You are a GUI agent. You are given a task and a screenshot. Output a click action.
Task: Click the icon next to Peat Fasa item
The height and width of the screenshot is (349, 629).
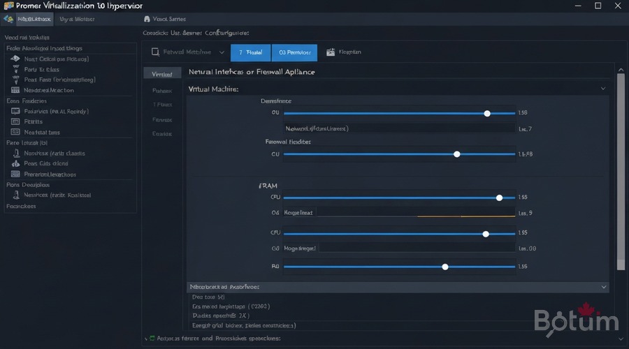[15, 80]
